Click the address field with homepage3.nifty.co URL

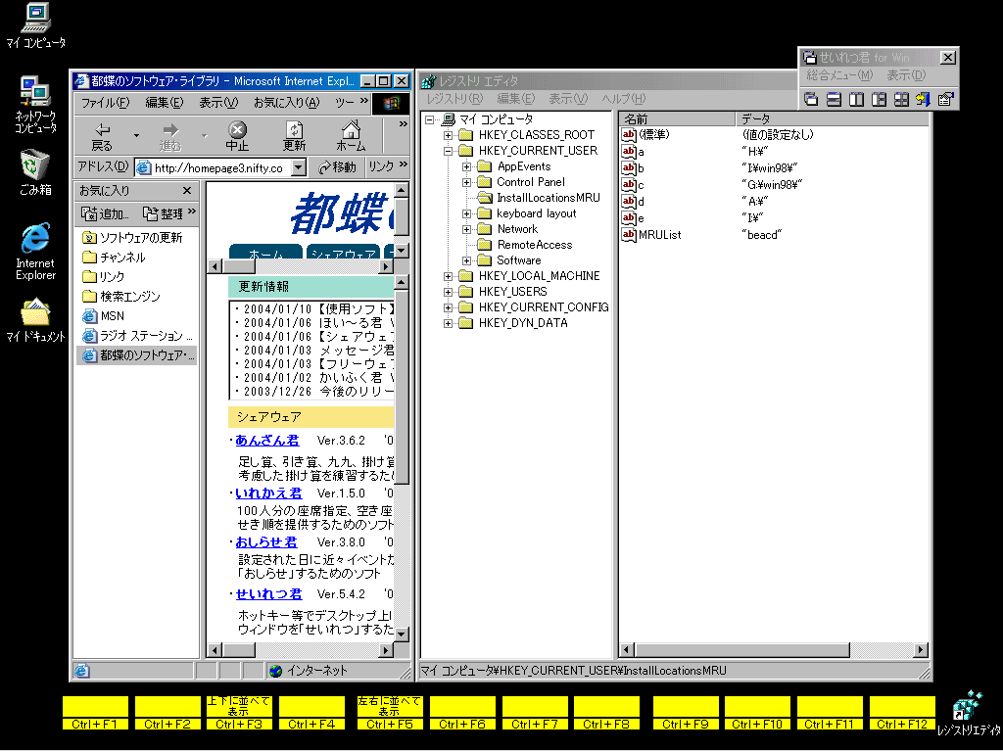point(214,167)
